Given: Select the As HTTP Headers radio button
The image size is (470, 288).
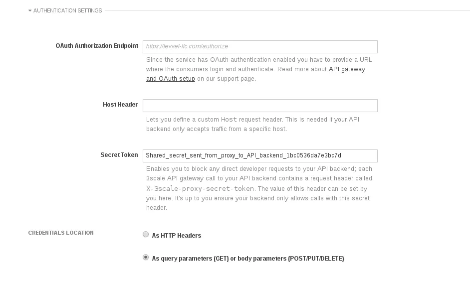Looking at the screenshot, I should click(146, 234).
